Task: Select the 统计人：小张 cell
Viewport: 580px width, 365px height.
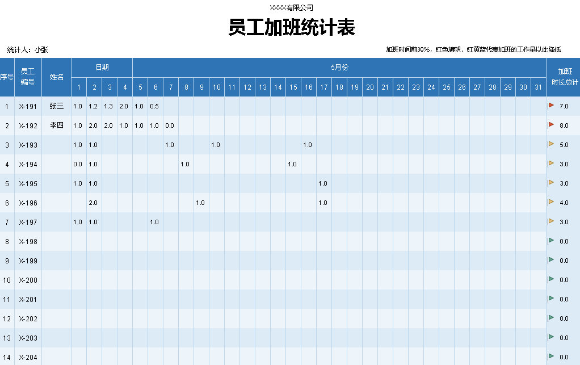Action: [x=28, y=50]
